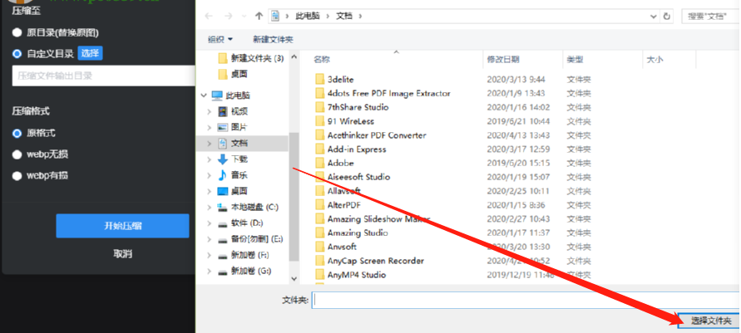The width and height of the screenshot is (741, 333).
Task: Open the 组织 menu
Action: click(220, 39)
